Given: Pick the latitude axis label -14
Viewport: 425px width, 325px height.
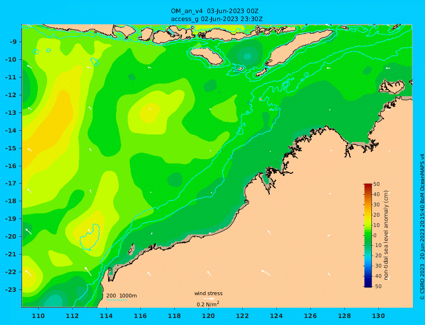Looking at the screenshot, I should [11, 131].
